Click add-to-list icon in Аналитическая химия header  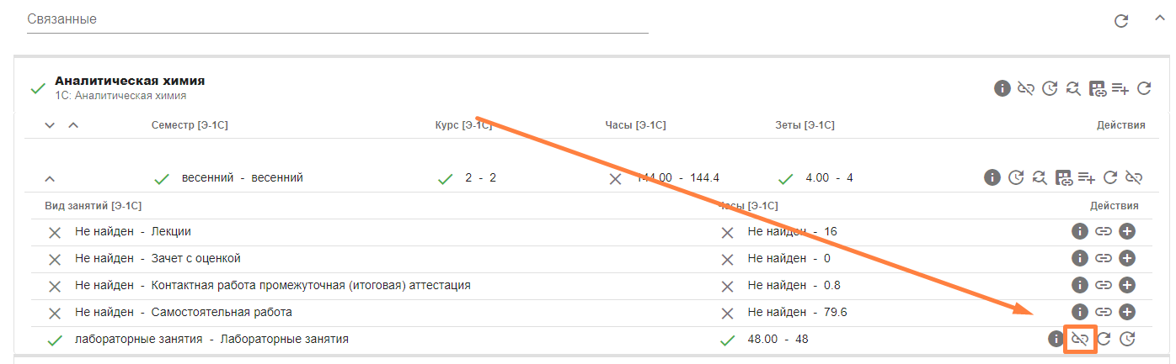(x=1120, y=88)
